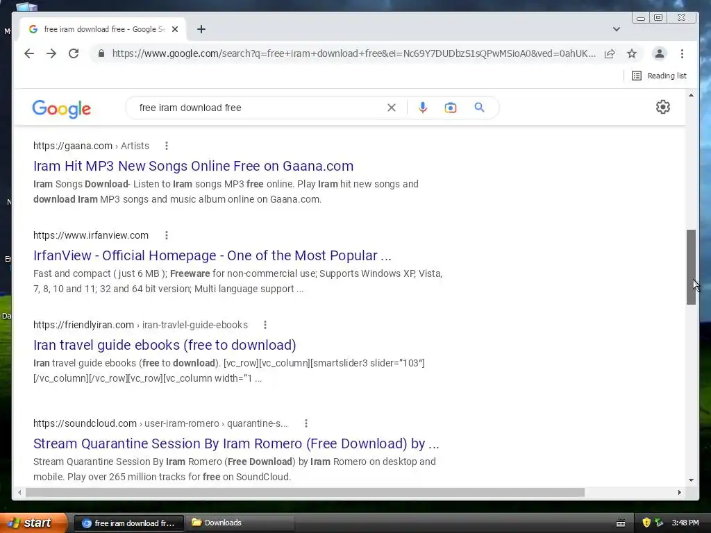The width and height of the screenshot is (711, 533).
Task: Click the https://friendlyiran.com URL text
Action: (x=83, y=325)
